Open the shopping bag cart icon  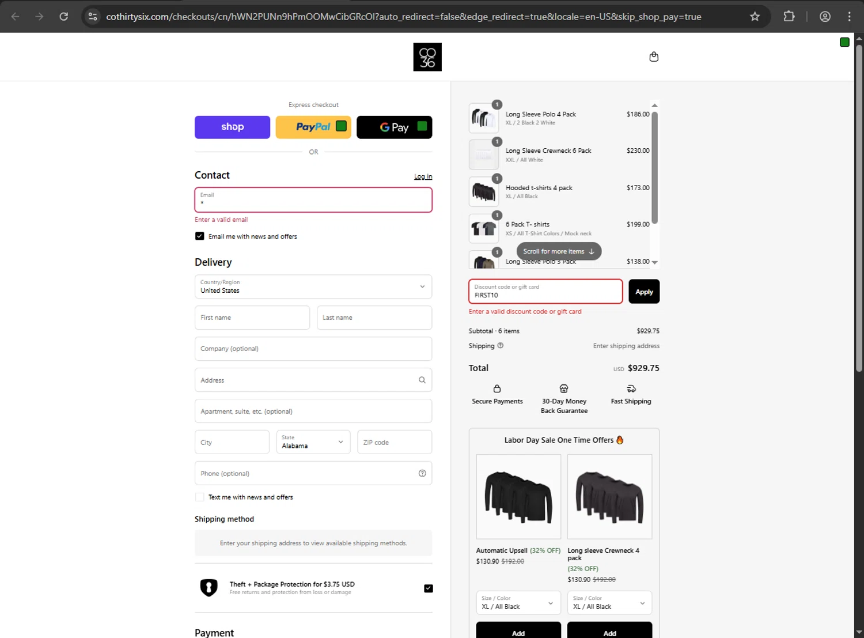pos(654,56)
